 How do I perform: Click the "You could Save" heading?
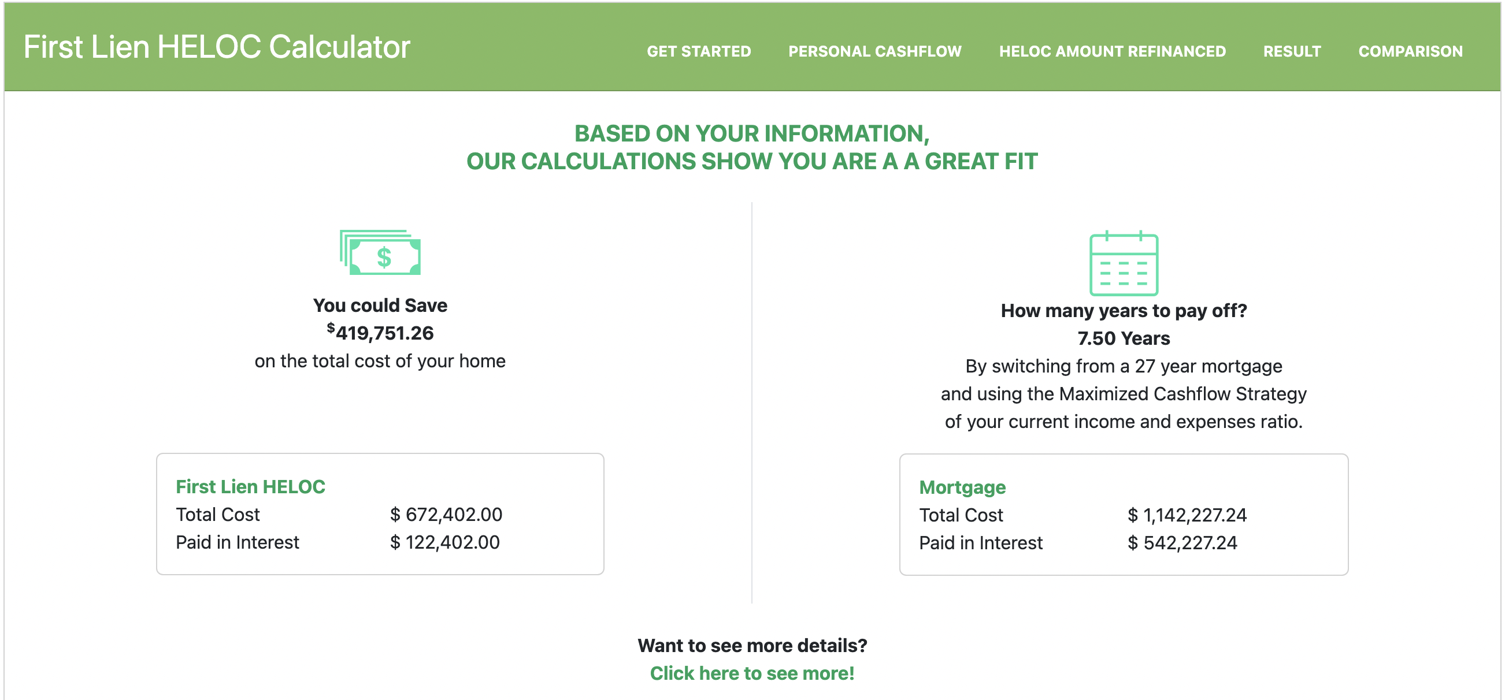[380, 306]
